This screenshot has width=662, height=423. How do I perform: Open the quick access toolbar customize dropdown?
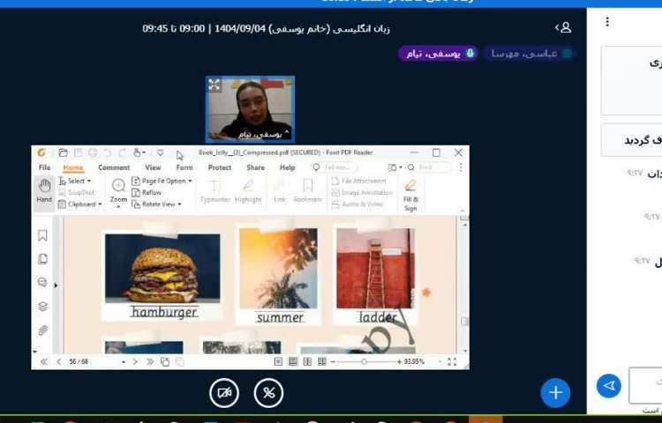coord(160,152)
